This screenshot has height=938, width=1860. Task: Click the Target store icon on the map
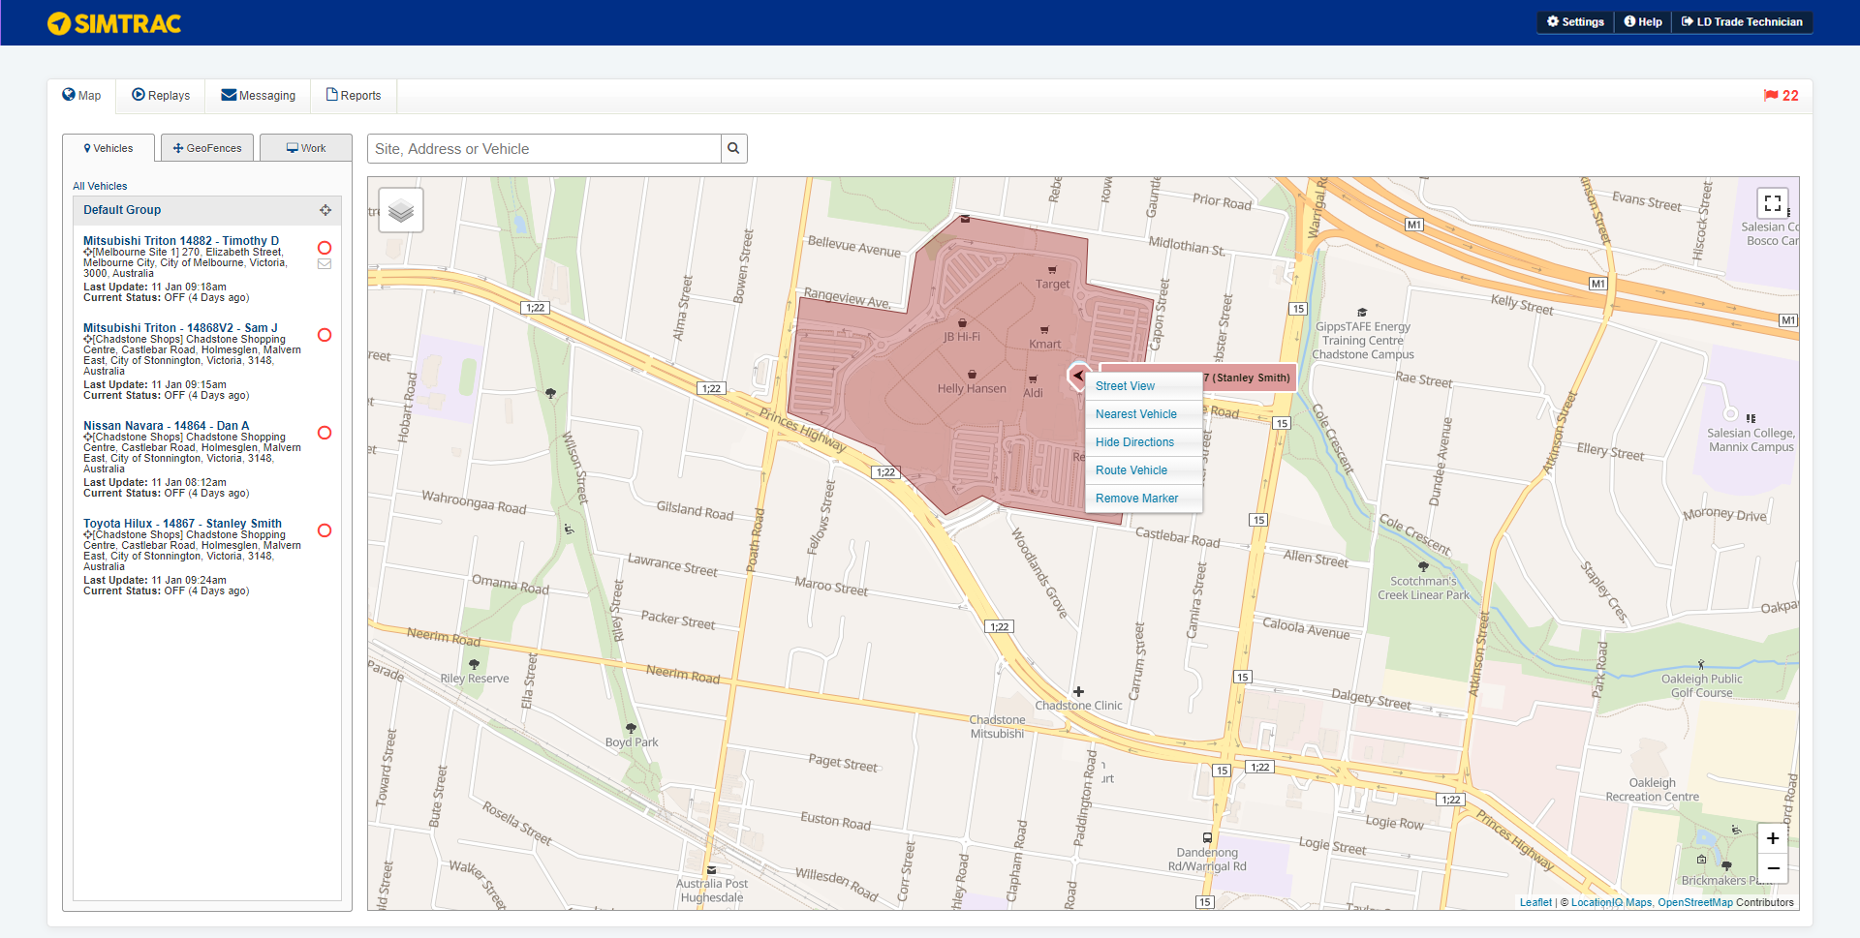1052,270
